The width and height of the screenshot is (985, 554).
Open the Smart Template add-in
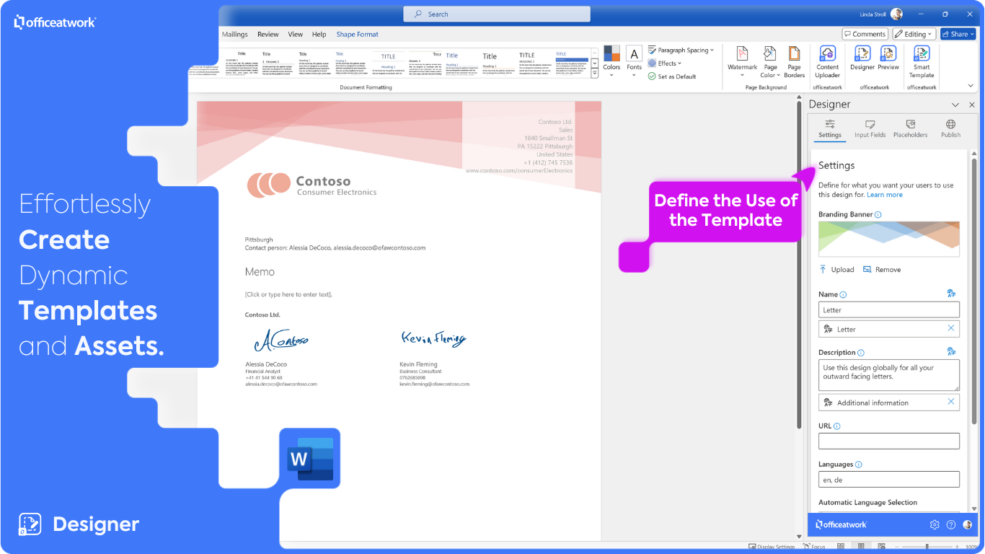(x=922, y=62)
